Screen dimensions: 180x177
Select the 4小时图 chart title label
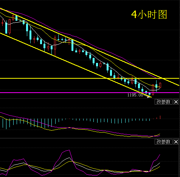(149, 15)
